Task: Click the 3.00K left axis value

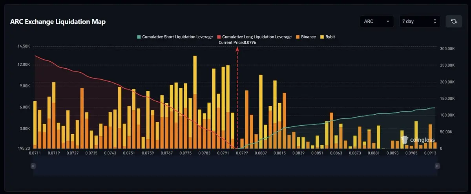Action: (25, 129)
